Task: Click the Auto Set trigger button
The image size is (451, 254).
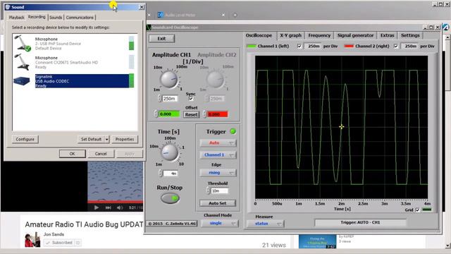Action: coord(218,203)
